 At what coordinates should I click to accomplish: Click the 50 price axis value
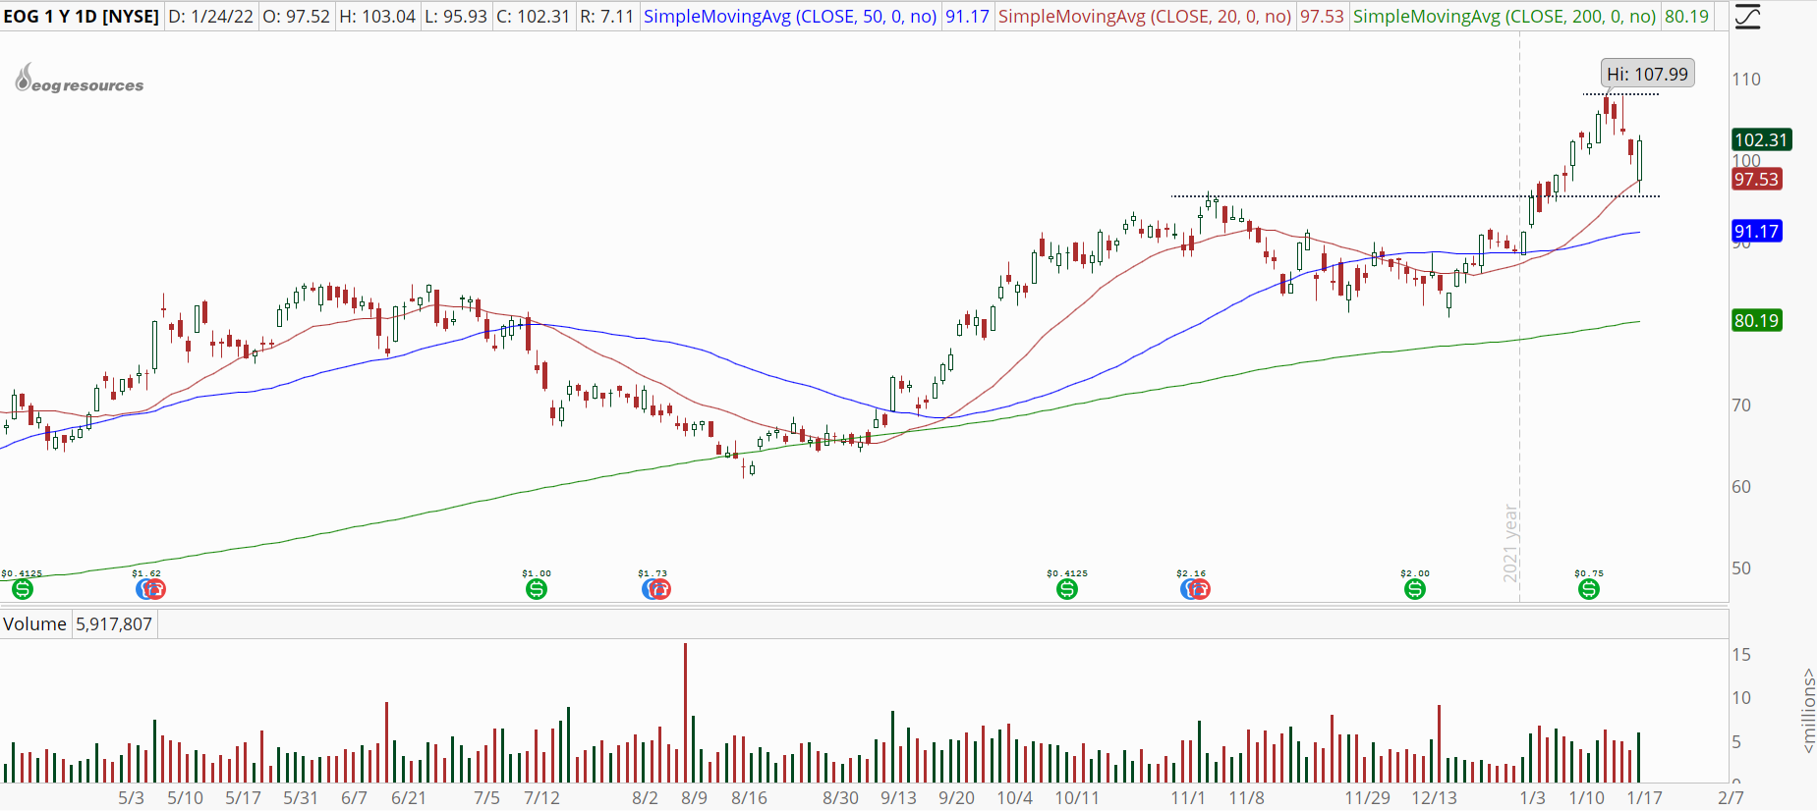1741,568
